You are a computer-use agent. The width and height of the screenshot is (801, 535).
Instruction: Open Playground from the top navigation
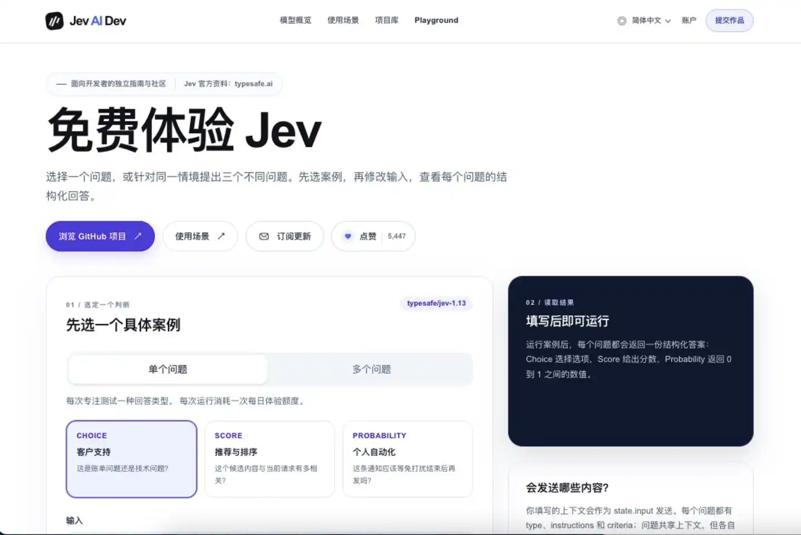coord(436,20)
